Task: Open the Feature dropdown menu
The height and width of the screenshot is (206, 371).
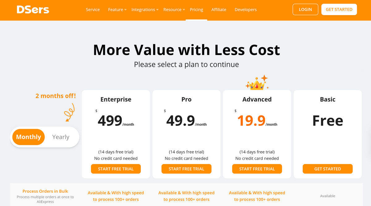Action: click(116, 10)
